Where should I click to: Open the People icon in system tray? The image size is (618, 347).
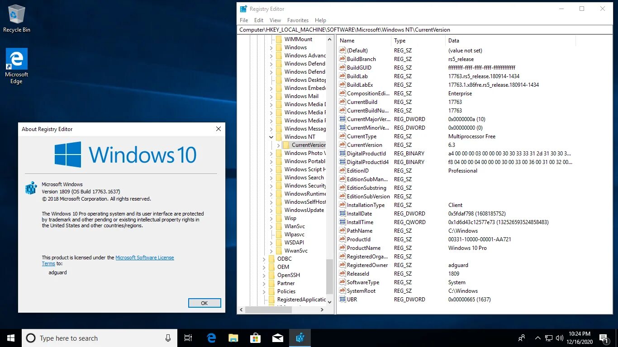tap(522, 338)
